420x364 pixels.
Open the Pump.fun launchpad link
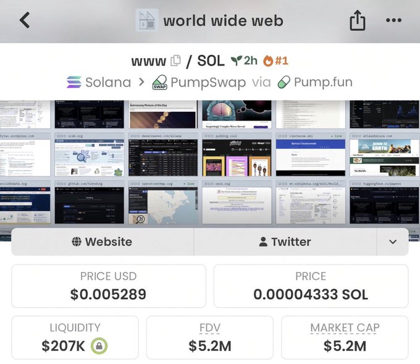pyautogui.click(x=315, y=82)
